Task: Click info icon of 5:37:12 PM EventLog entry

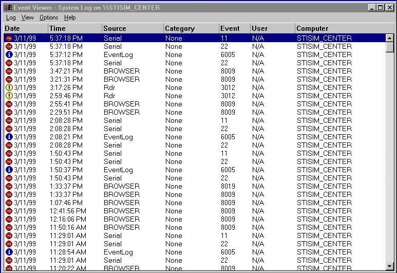Action: click(x=9, y=54)
